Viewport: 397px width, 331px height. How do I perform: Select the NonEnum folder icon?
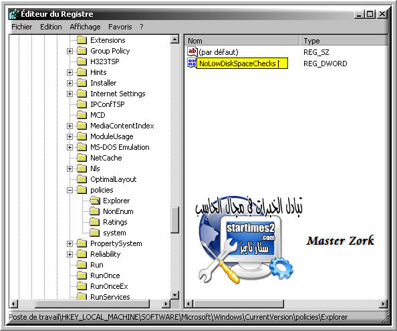(95, 211)
